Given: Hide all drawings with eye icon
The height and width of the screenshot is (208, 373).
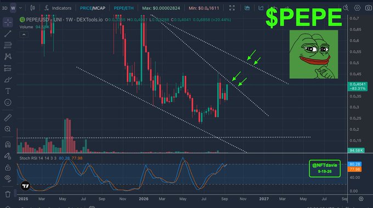Looking at the screenshot, I should coord(8,178).
